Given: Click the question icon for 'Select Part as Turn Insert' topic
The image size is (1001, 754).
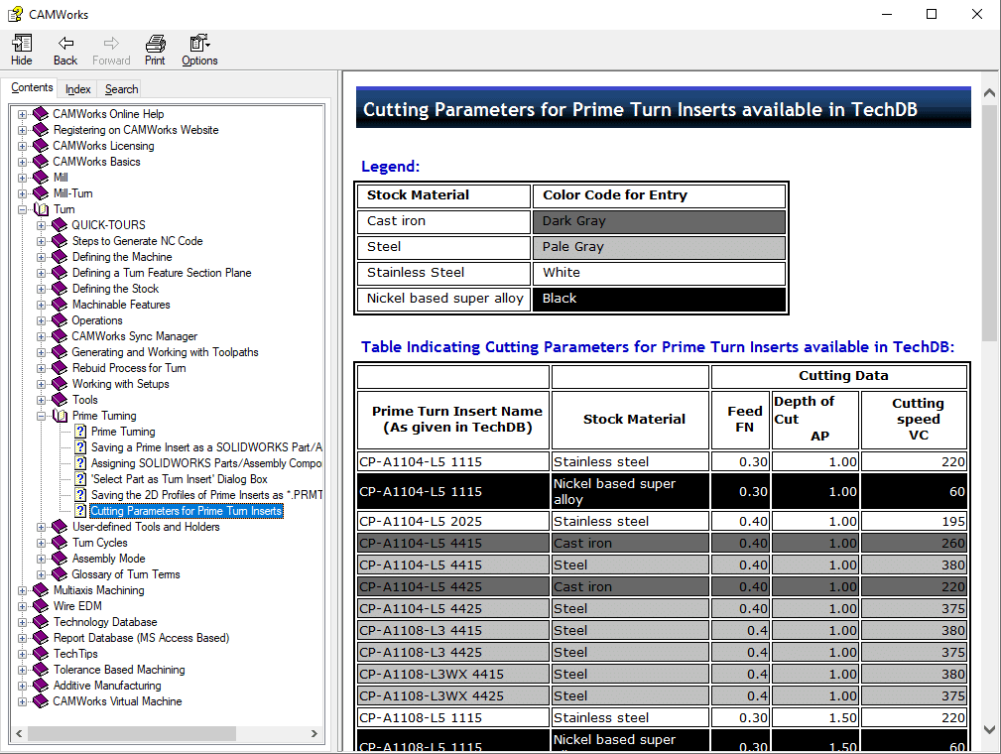Looking at the screenshot, I should click(80, 479).
